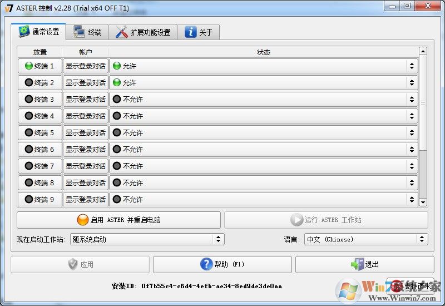The height and width of the screenshot is (306, 445).
Task: Click the 支持请求 support request button
Action: pos(411,286)
